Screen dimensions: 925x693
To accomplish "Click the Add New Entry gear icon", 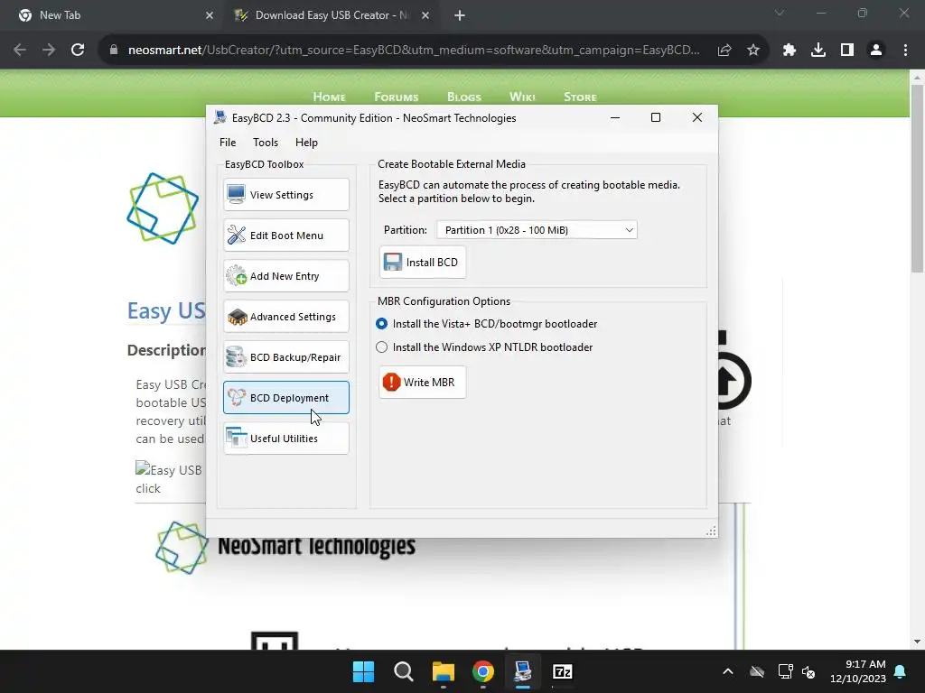I will (x=236, y=276).
